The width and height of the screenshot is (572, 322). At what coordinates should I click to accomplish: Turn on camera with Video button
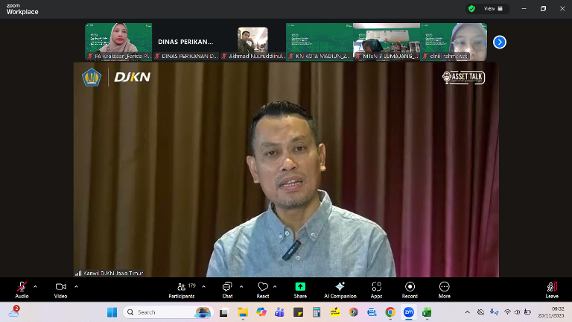coord(60,288)
